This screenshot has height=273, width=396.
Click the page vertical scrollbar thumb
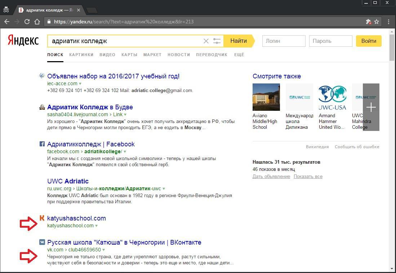(392, 47)
